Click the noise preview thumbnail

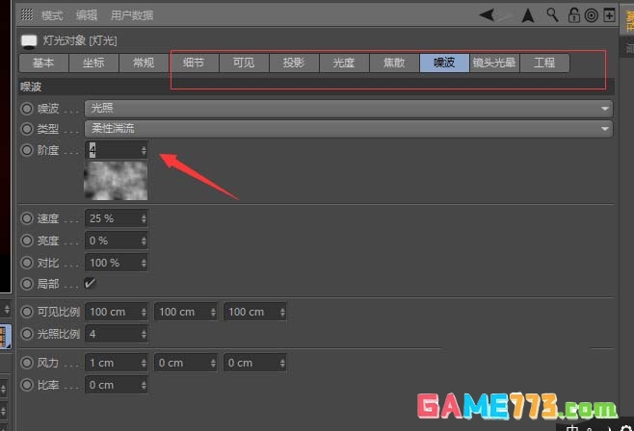(x=116, y=181)
